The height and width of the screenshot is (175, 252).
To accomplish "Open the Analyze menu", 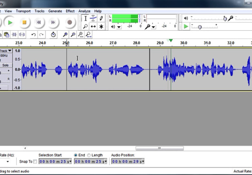I will click(84, 11).
